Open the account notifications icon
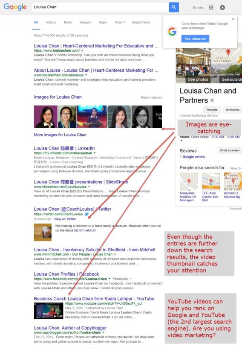This screenshot has height=350, width=242. (x=222, y=8)
